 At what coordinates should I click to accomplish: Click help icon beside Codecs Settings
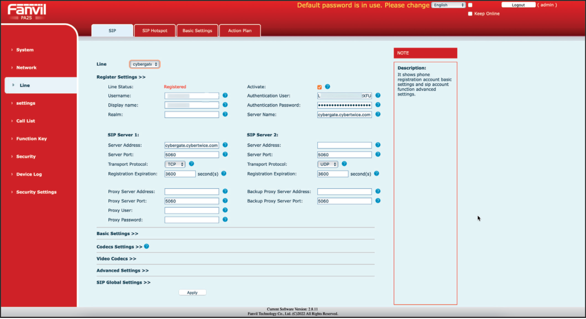click(x=146, y=246)
